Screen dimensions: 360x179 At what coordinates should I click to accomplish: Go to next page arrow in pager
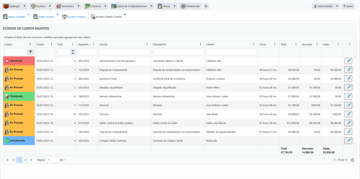tap(25, 160)
